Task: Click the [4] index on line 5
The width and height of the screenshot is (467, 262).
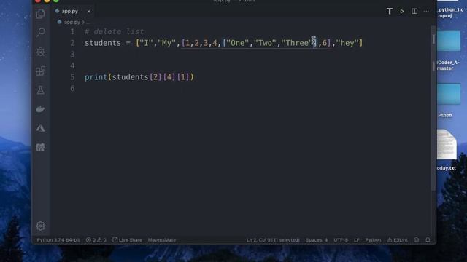Action: click(x=169, y=77)
